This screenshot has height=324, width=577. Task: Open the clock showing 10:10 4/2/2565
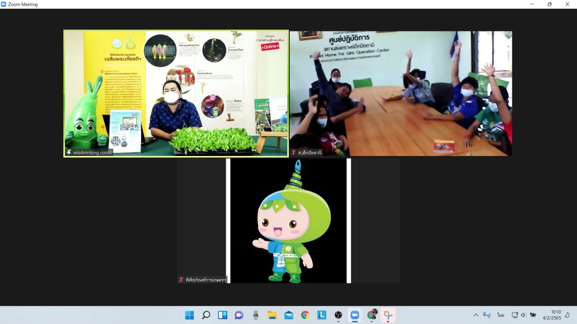pyautogui.click(x=552, y=315)
